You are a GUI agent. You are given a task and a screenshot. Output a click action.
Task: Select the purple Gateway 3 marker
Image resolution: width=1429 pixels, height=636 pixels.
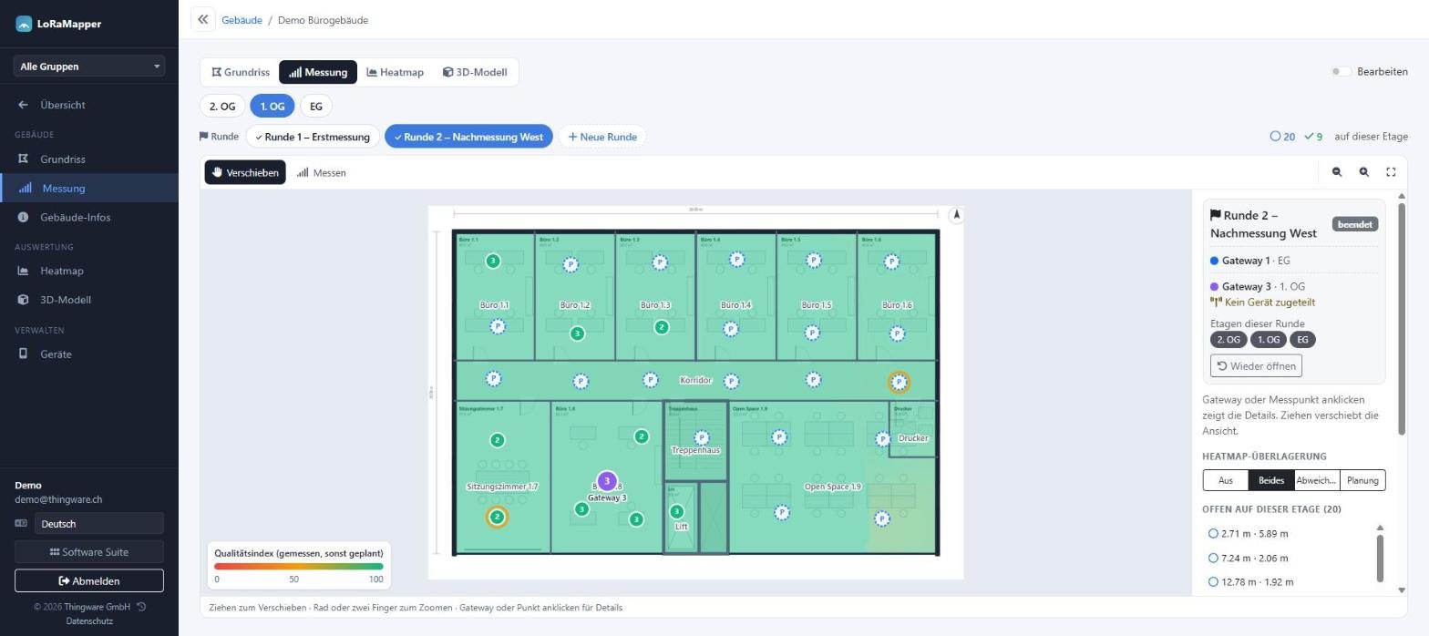pyautogui.click(x=607, y=481)
